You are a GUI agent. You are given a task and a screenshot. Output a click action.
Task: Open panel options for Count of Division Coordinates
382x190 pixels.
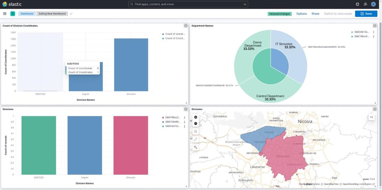(186, 26)
